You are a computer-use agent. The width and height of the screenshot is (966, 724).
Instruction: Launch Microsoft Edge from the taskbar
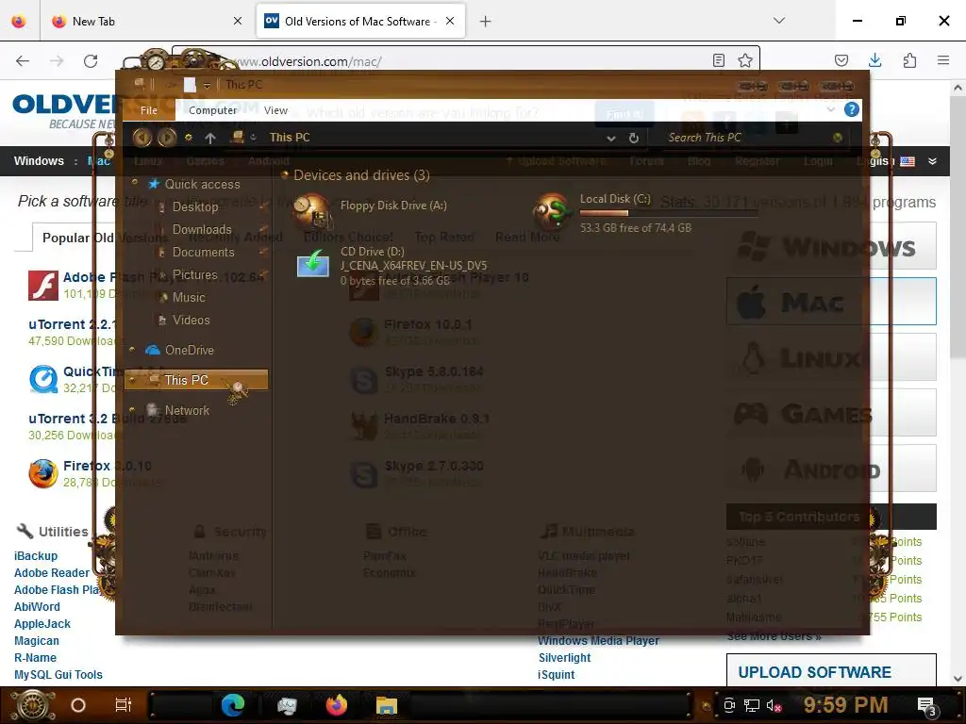coord(233,705)
